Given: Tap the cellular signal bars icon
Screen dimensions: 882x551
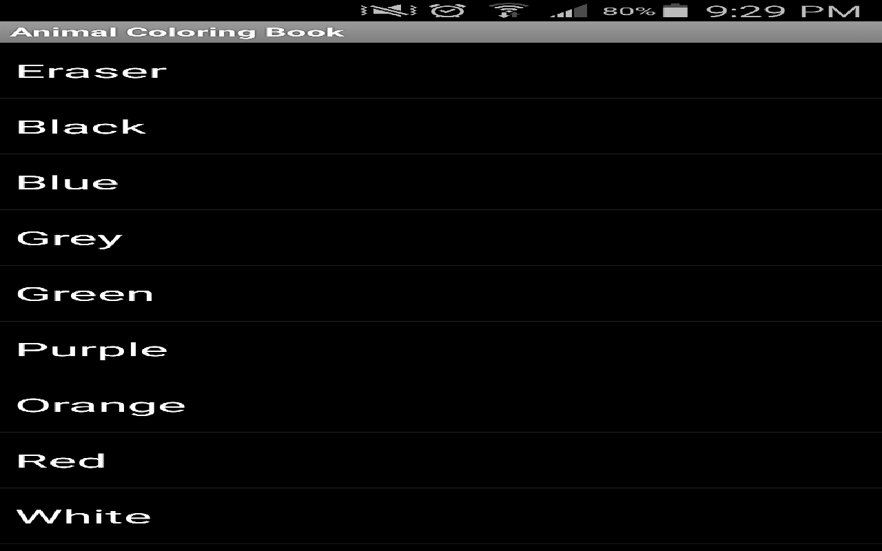Looking at the screenshot, I should pos(568,10).
